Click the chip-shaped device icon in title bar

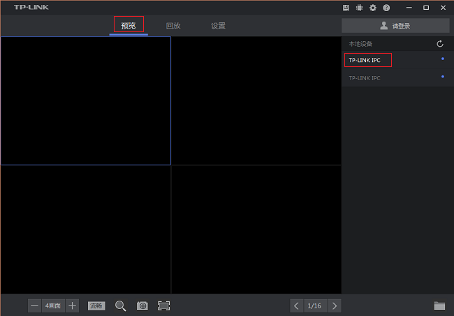tap(359, 8)
